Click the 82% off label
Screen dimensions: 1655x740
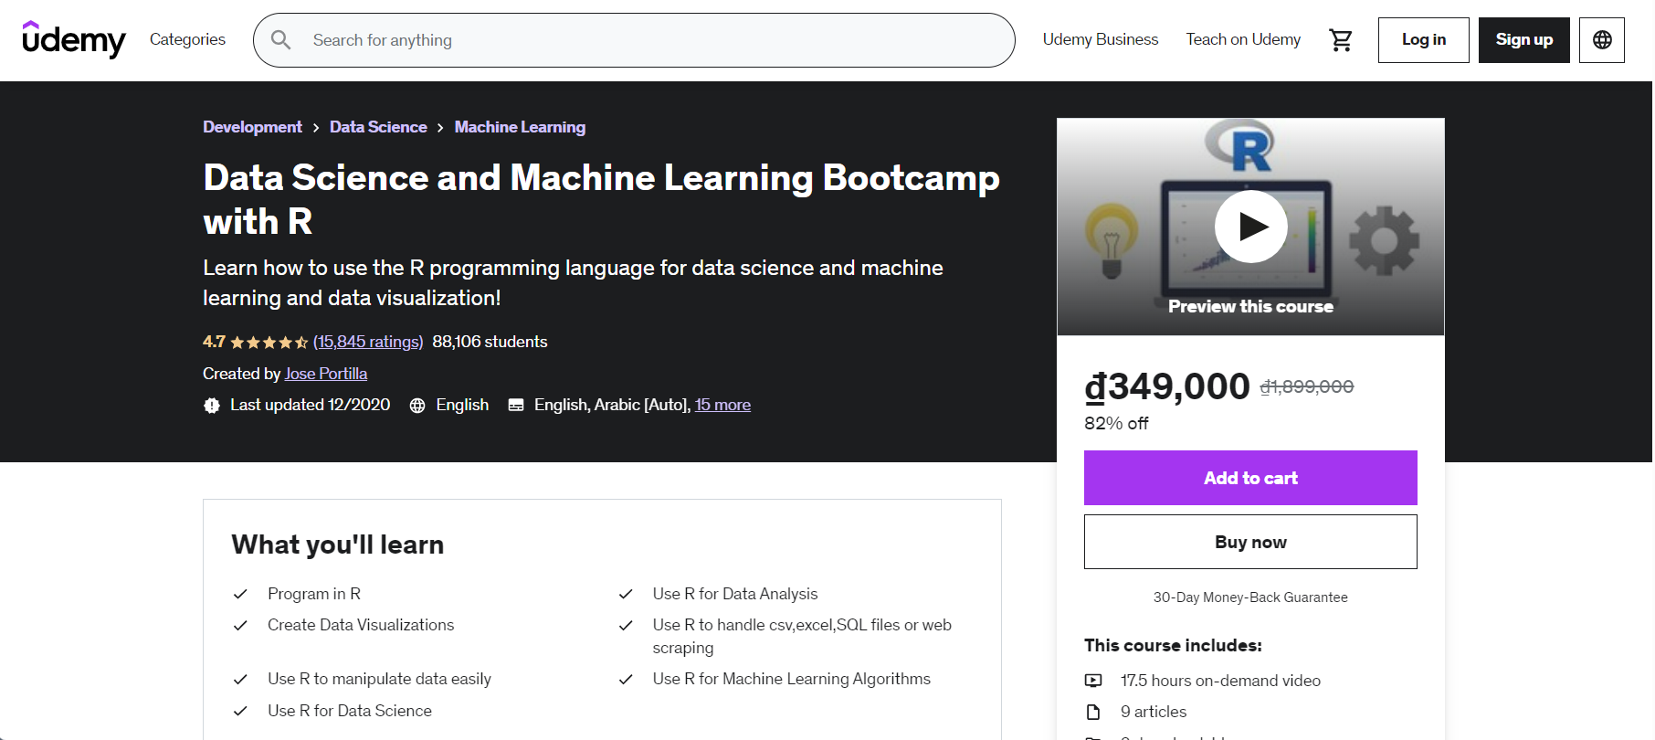1116,424
